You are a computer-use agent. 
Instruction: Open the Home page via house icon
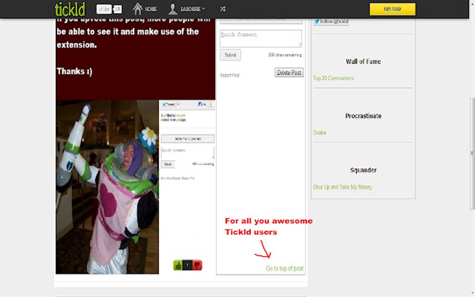(x=138, y=8)
